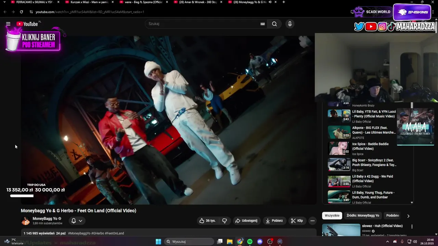438x246 pixels.
Task: Select the Podobne filter chip
Action: (392, 216)
